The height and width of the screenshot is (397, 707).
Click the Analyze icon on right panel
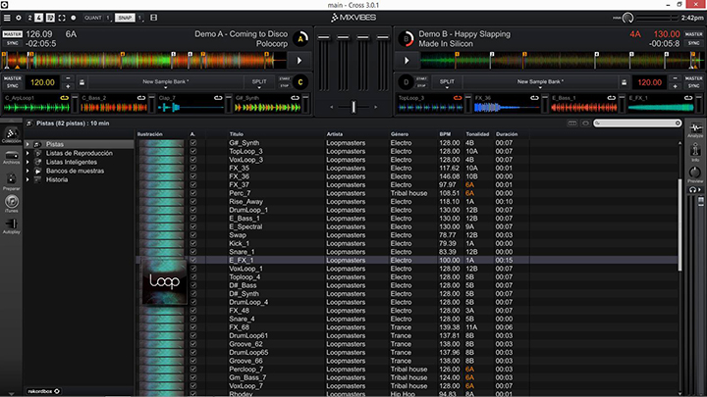695,130
